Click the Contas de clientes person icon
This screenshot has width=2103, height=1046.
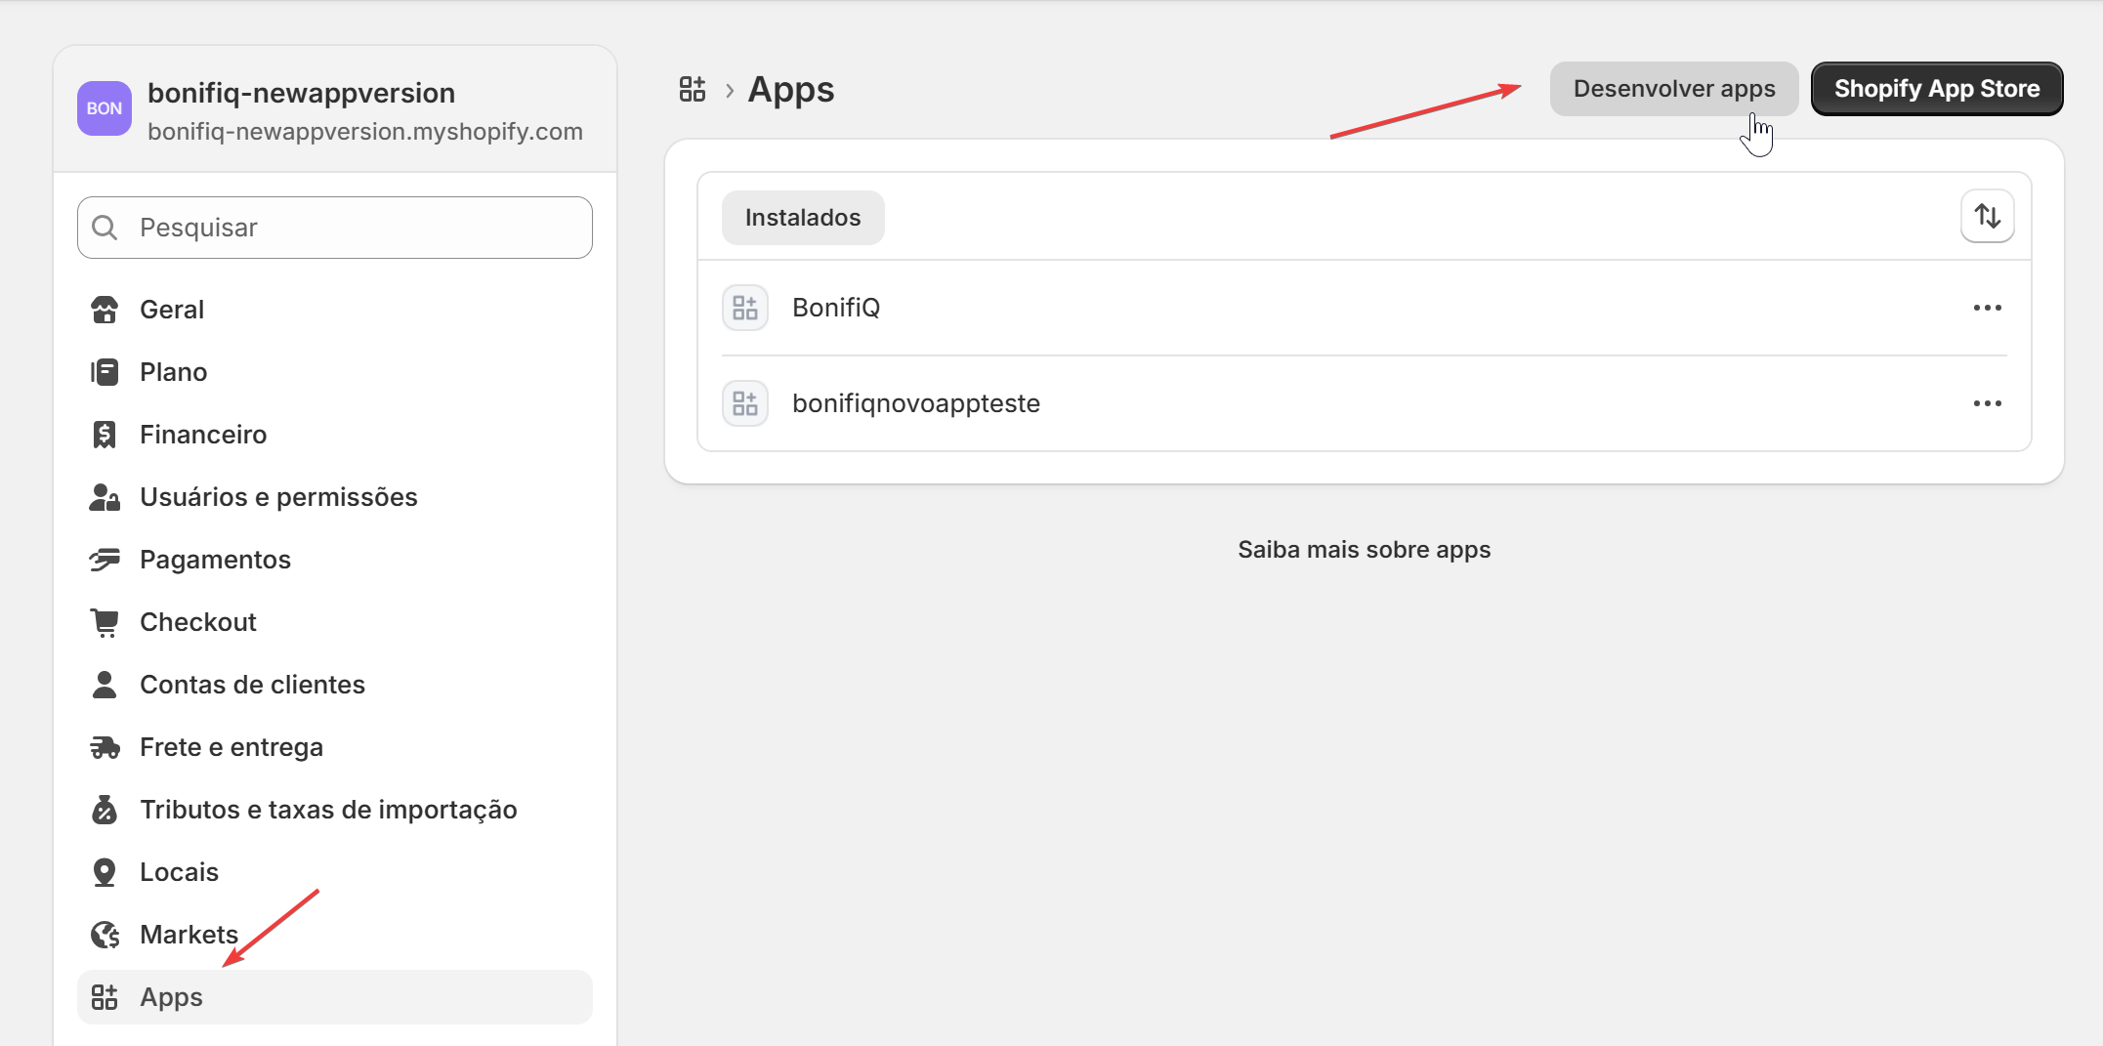pos(105,685)
